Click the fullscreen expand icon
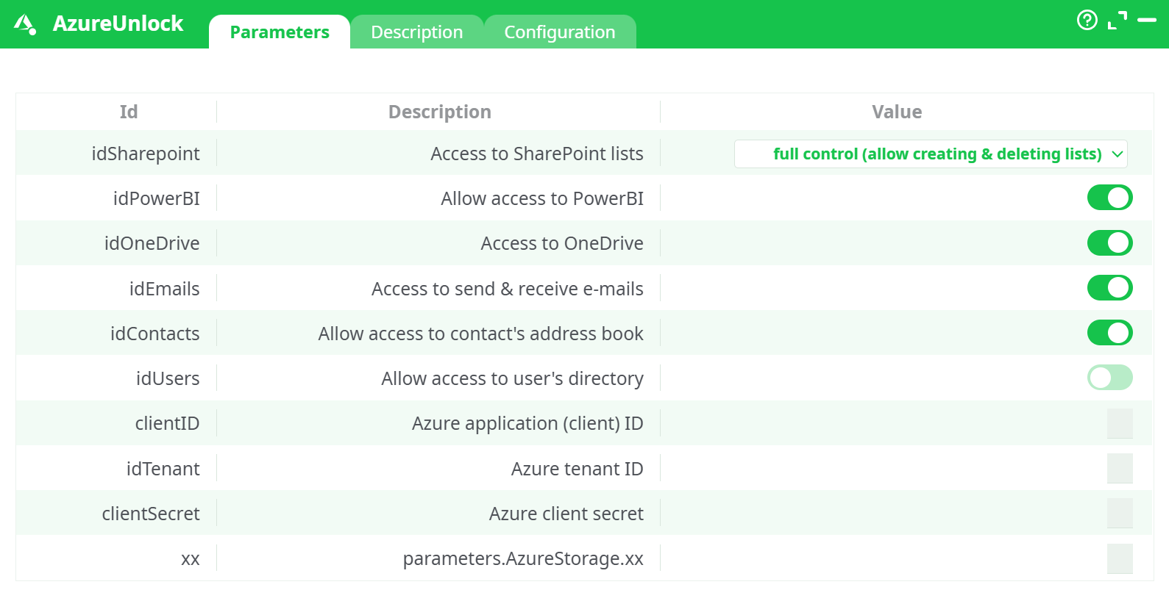This screenshot has width=1169, height=601. click(x=1118, y=21)
